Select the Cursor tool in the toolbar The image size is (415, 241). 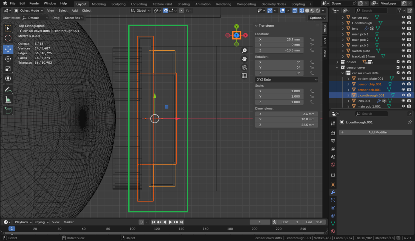(x=8, y=38)
